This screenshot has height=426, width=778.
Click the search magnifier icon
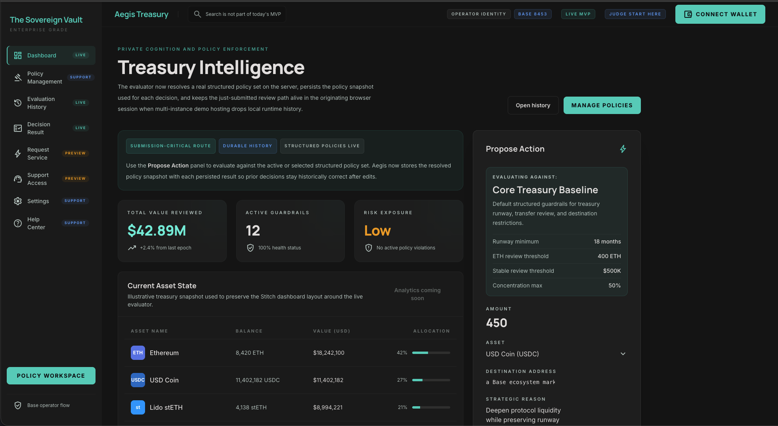click(x=197, y=14)
